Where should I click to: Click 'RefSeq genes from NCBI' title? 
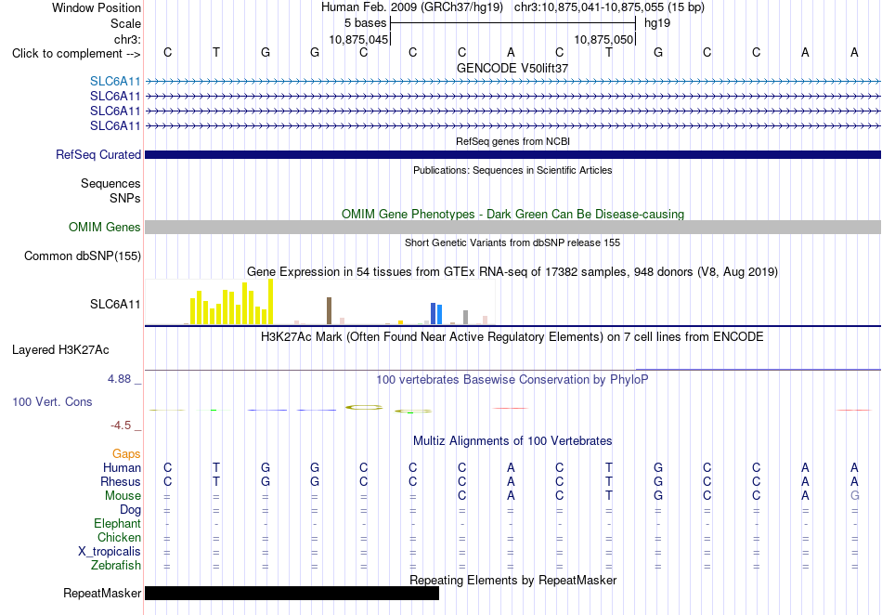(x=513, y=142)
